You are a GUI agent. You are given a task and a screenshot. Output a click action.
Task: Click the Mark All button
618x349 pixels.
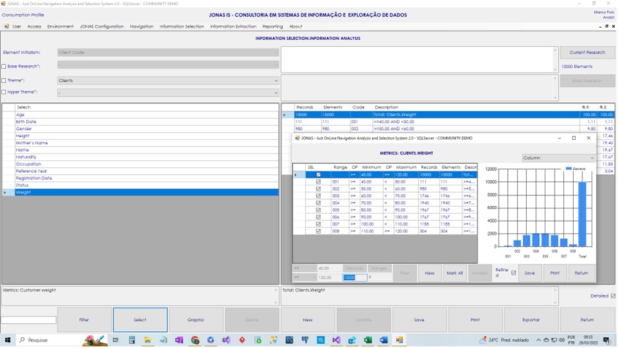[454, 272]
